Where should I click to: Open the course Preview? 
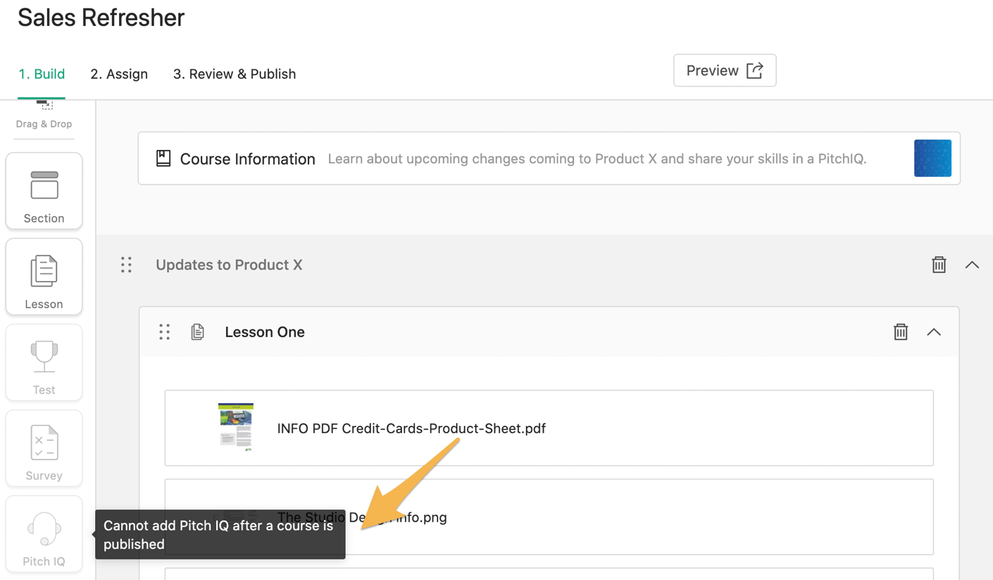click(x=725, y=70)
